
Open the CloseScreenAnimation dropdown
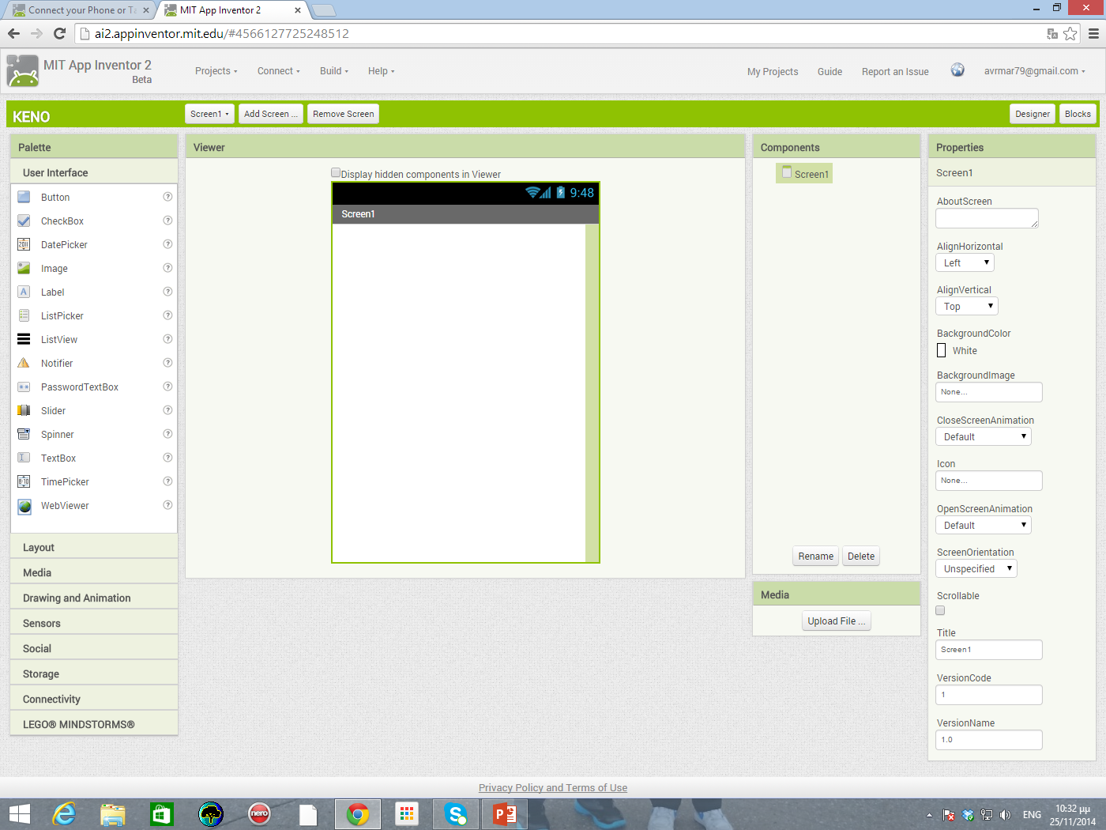(x=984, y=436)
